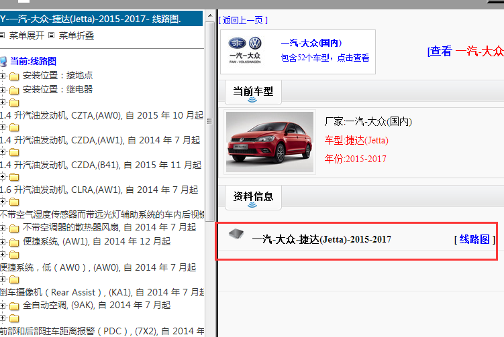Click 厂家:一汽-大众(国内) text

tap(368, 122)
